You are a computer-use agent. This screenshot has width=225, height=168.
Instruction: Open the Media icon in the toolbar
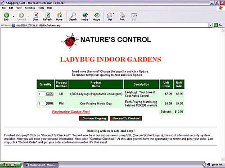[85, 15]
